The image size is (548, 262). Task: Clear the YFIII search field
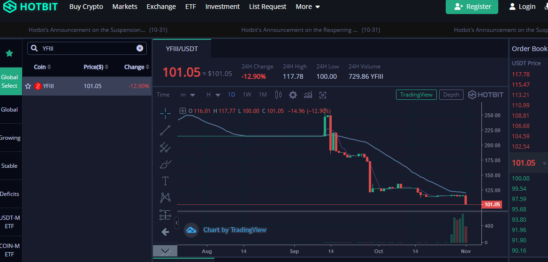pyautogui.click(x=140, y=48)
